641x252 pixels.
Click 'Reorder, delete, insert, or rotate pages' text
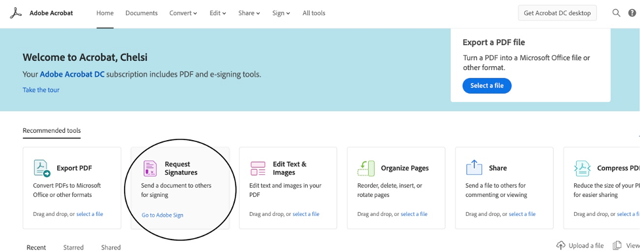[x=390, y=190]
